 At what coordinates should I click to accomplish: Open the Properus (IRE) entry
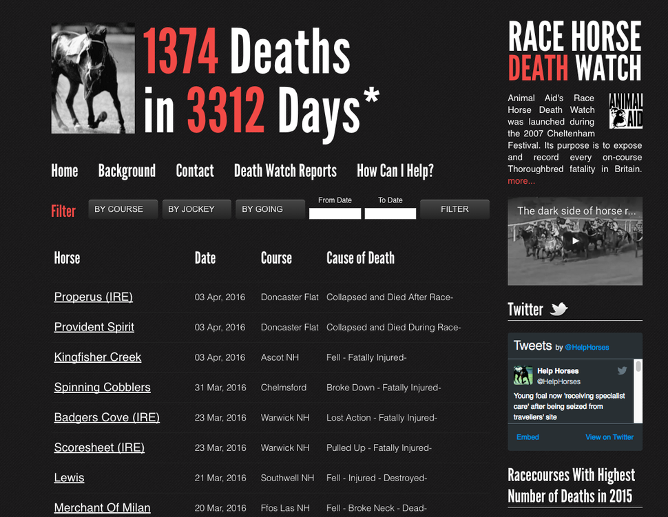pos(93,297)
